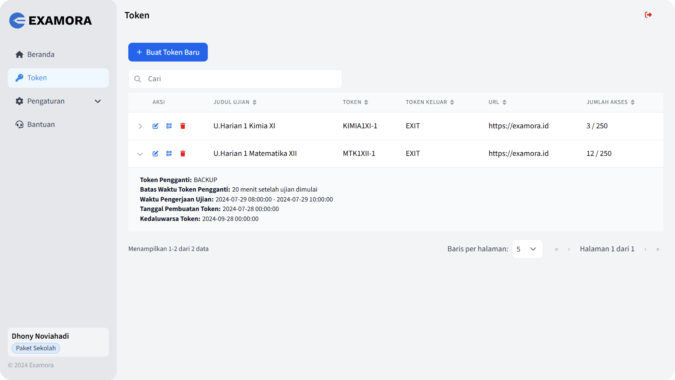Open Beranda in the sidebar
Image resolution: width=675 pixels, height=380 pixels.
pyautogui.click(x=58, y=54)
